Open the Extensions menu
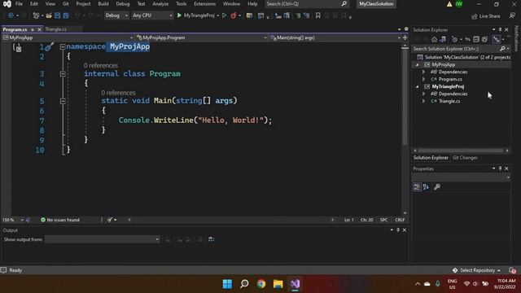The width and height of the screenshot is (521, 293). 204,3
